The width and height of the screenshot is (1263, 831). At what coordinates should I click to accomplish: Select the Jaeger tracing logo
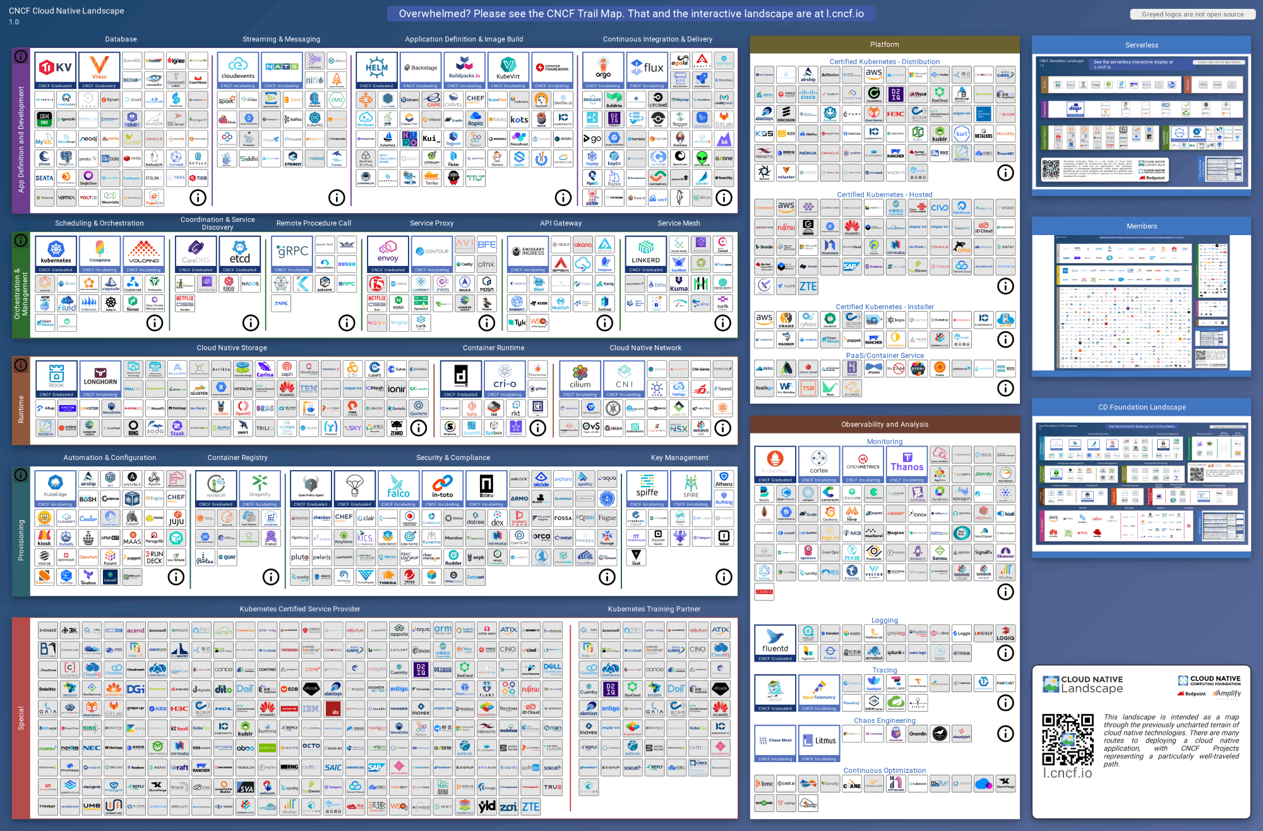(x=775, y=693)
